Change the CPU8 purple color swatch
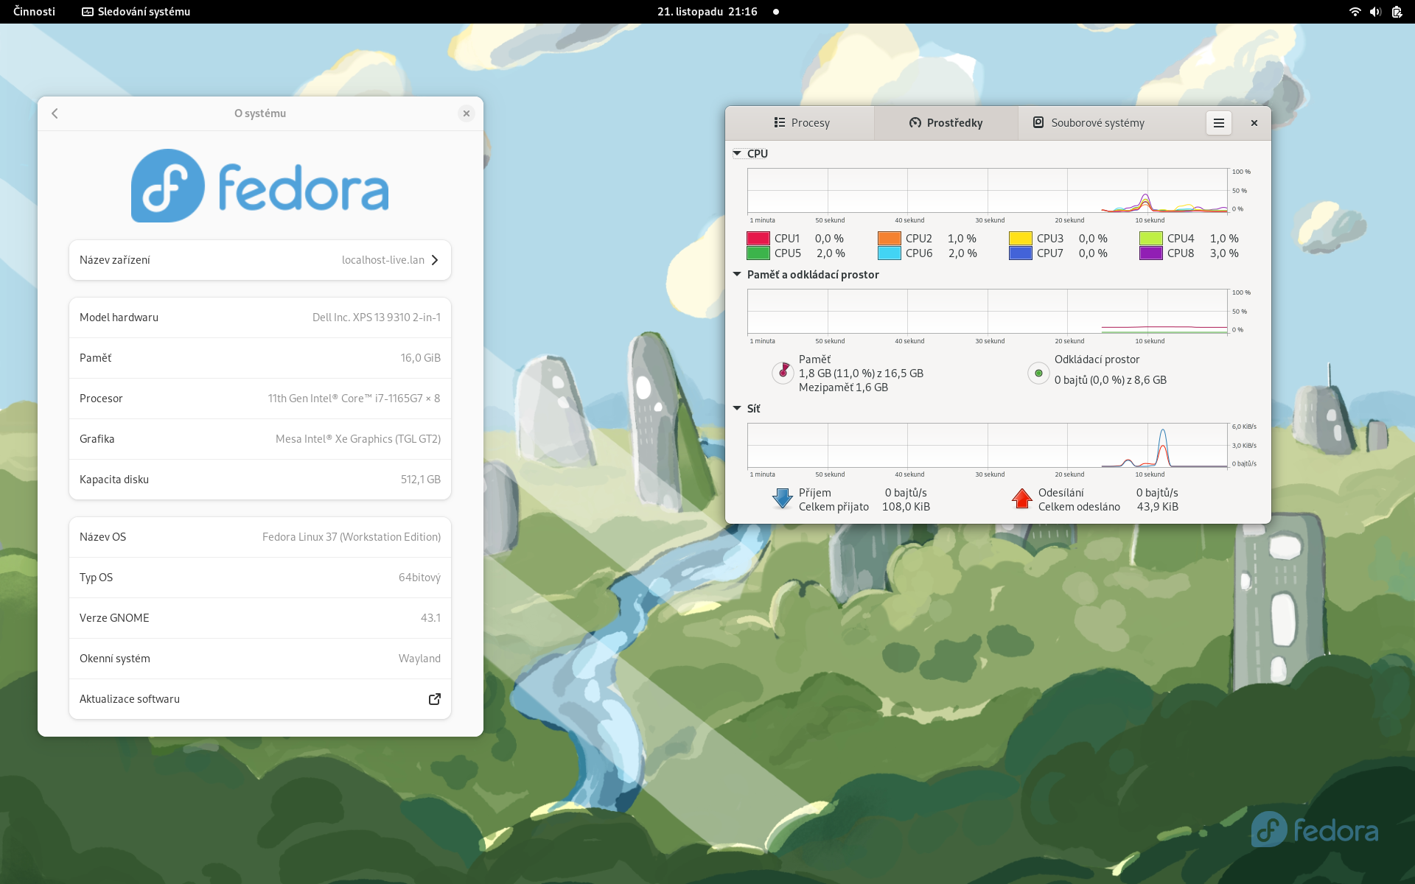Screen dimensions: 1415x884 pyautogui.click(x=1150, y=253)
